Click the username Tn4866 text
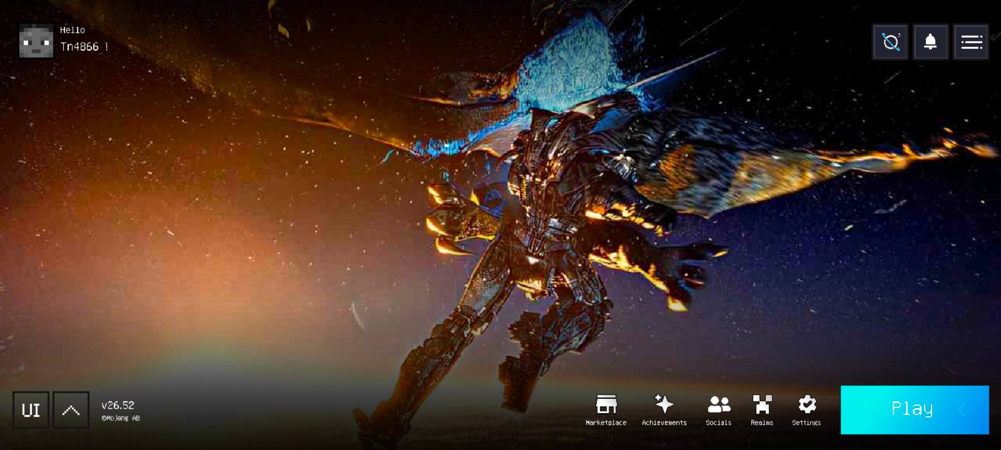This screenshot has height=450, width=1001. click(80, 47)
